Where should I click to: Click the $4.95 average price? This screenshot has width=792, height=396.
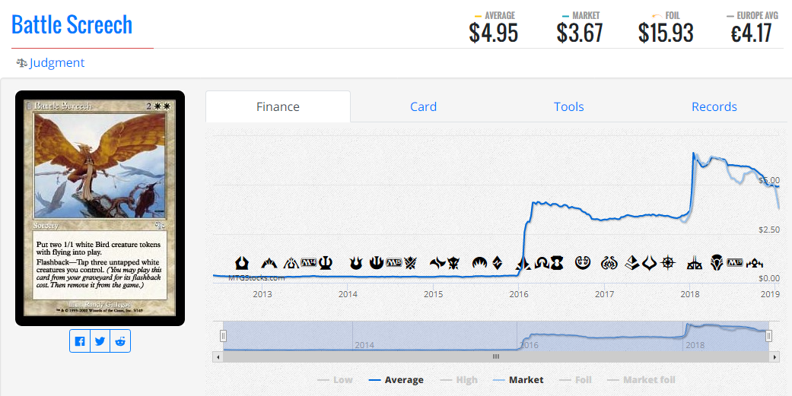click(x=494, y=33)
